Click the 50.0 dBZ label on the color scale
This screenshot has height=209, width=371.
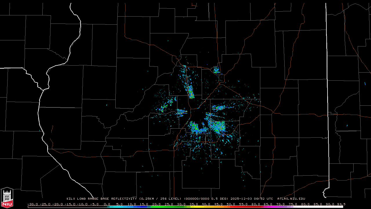click(x=231, y=204)
